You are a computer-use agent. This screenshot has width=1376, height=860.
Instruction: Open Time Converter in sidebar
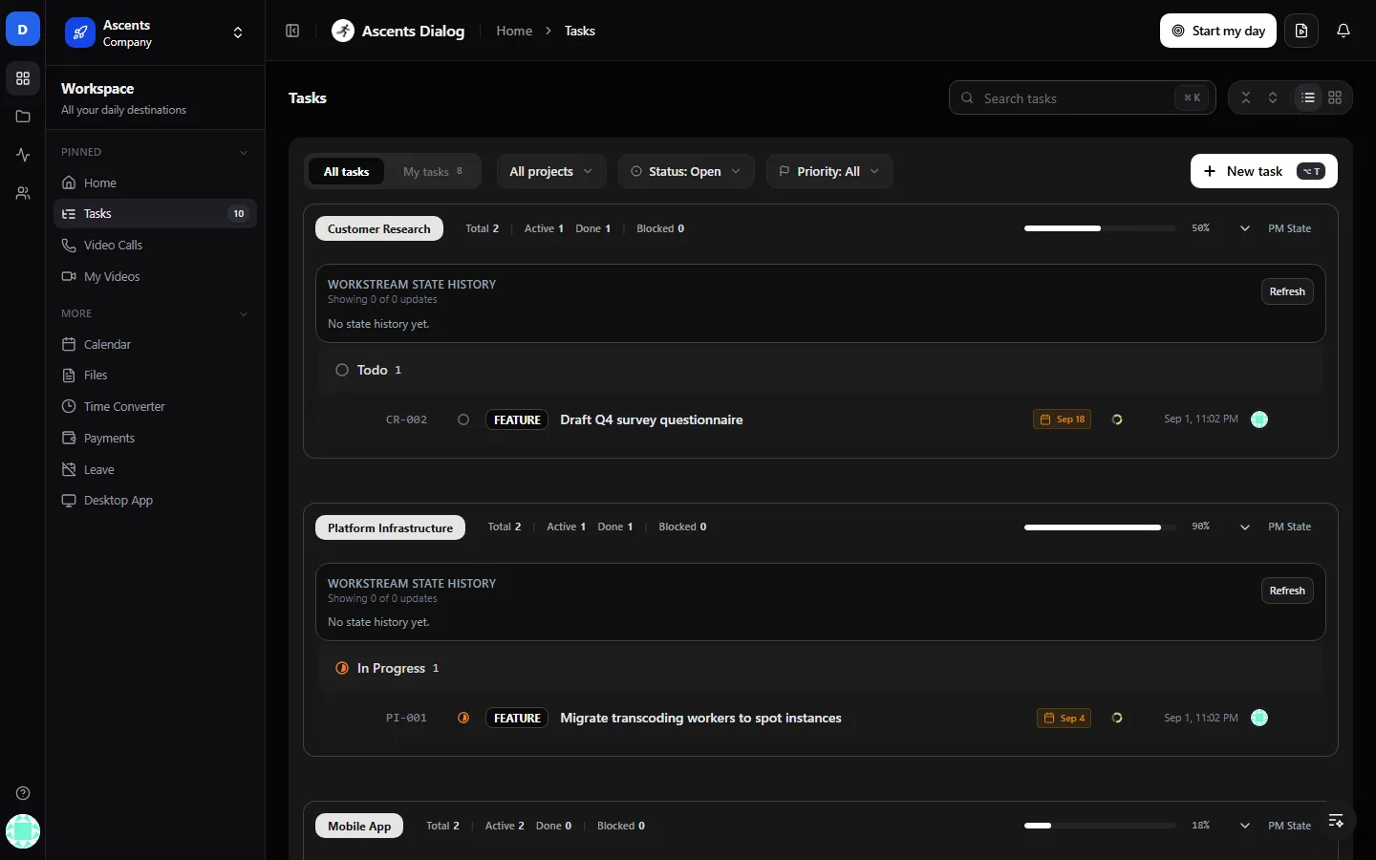point(155,407)
